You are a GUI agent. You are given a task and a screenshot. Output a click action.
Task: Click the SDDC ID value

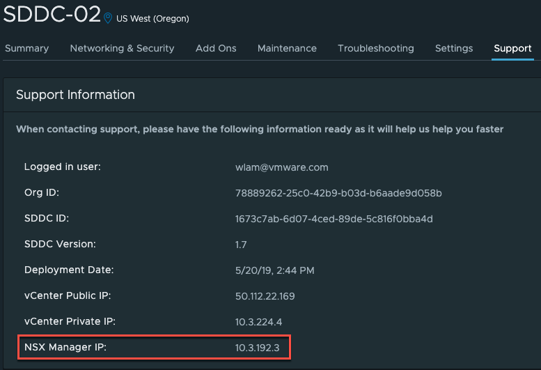tap(334, 219)
